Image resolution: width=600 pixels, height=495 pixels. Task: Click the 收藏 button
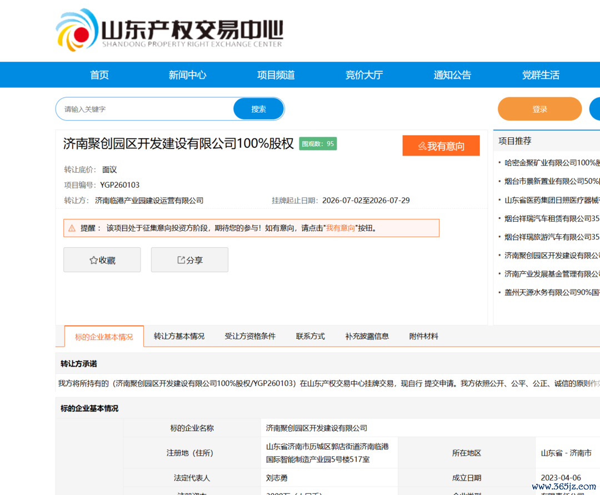tap(102, 260)
